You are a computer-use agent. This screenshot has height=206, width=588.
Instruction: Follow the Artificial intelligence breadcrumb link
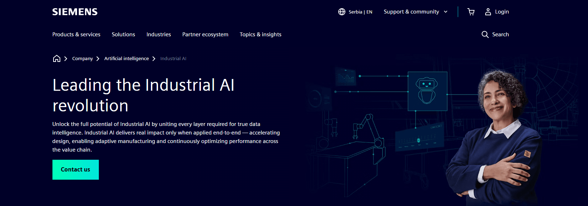pyautogui.click(x=127, y=59)
